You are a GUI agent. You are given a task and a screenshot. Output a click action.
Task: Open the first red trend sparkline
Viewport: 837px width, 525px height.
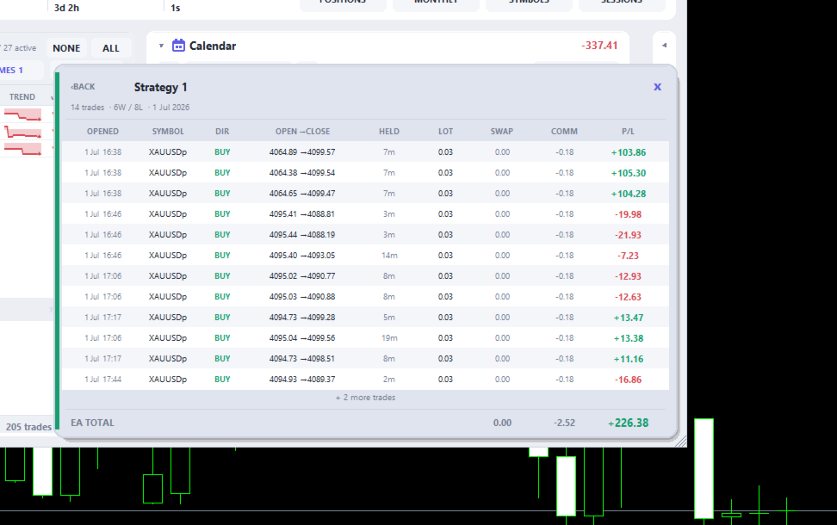pyautogui.click(x=22, y=114)
